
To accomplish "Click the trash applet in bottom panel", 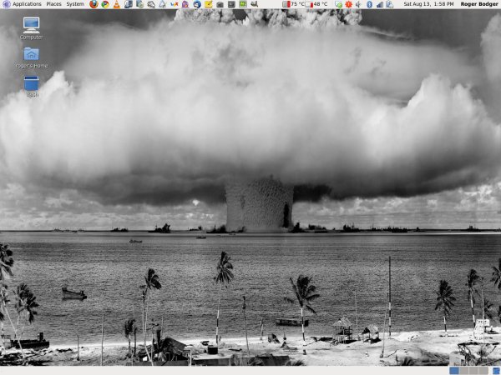I will pos(495,370).
